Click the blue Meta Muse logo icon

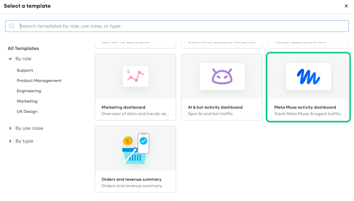(x=308, y=77)
